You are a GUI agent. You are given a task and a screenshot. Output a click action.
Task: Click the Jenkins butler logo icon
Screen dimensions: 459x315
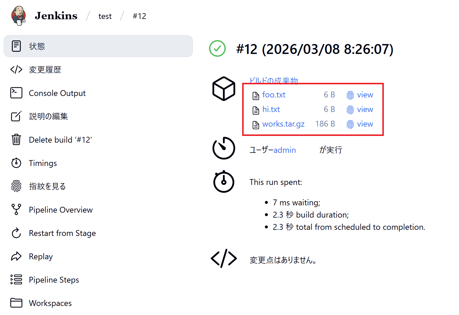(x=19, y=16)
